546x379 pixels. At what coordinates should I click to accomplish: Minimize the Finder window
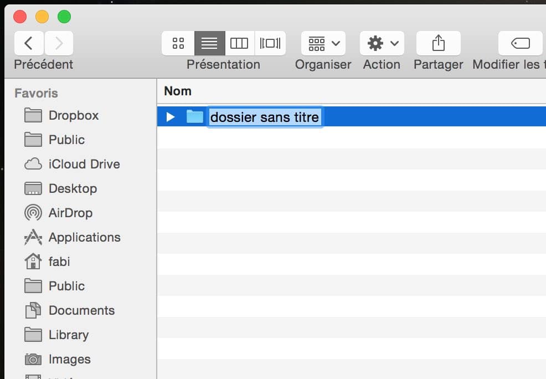42,17
